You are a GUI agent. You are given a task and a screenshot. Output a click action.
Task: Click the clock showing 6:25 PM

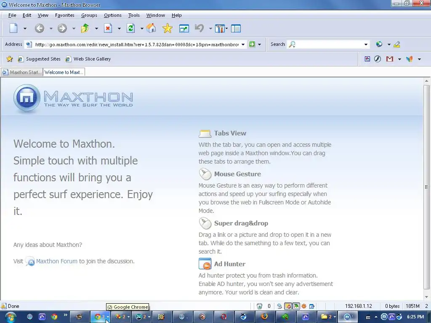(415, 317)
